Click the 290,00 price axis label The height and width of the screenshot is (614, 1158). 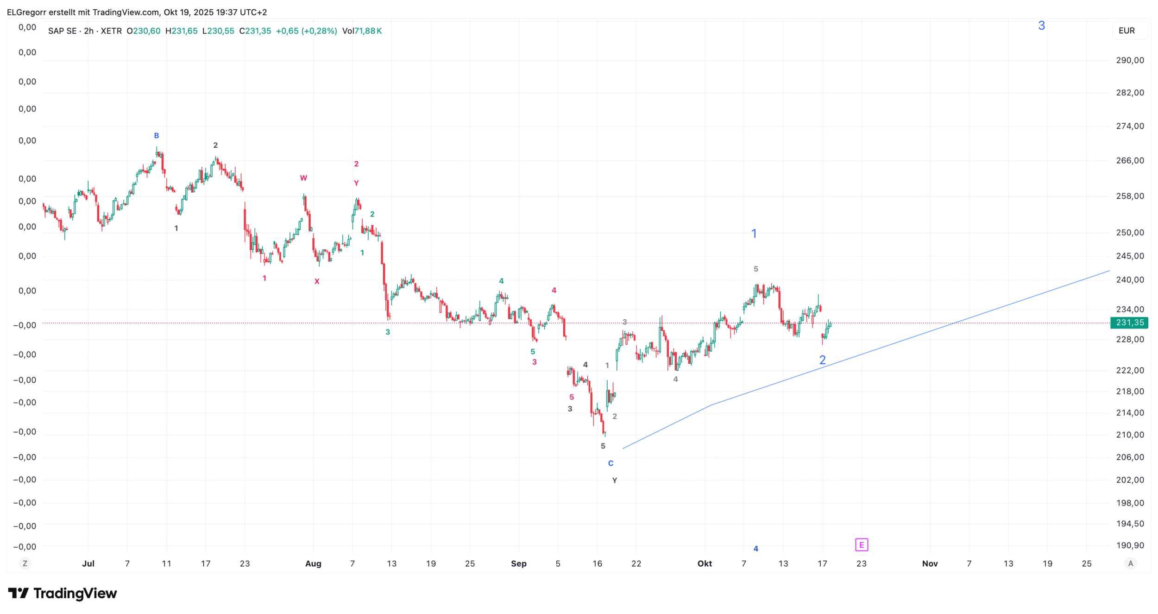1130,60
